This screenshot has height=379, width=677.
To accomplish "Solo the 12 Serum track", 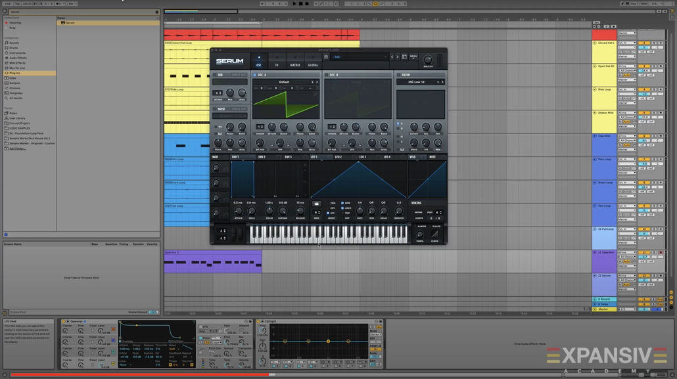I will tap(654, 275).
